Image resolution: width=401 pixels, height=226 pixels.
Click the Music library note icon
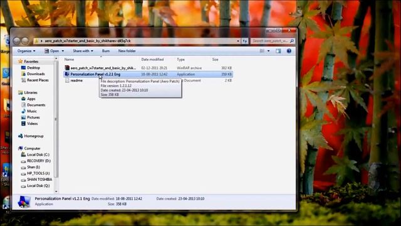pyautogui.click(x=24, y=111)
